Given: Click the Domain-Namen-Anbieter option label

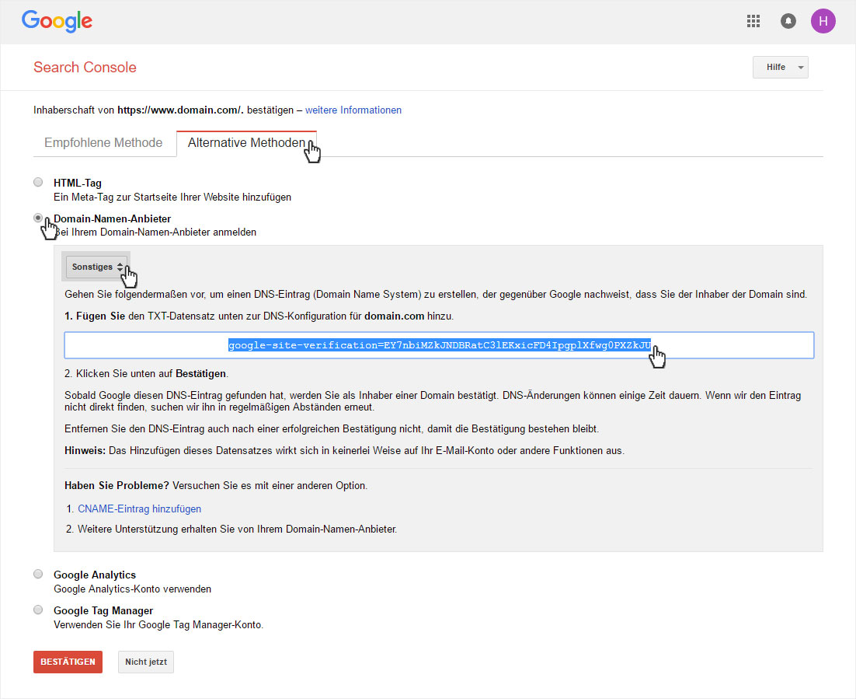Looking at the screenshot, I should (x=113, y=218).
